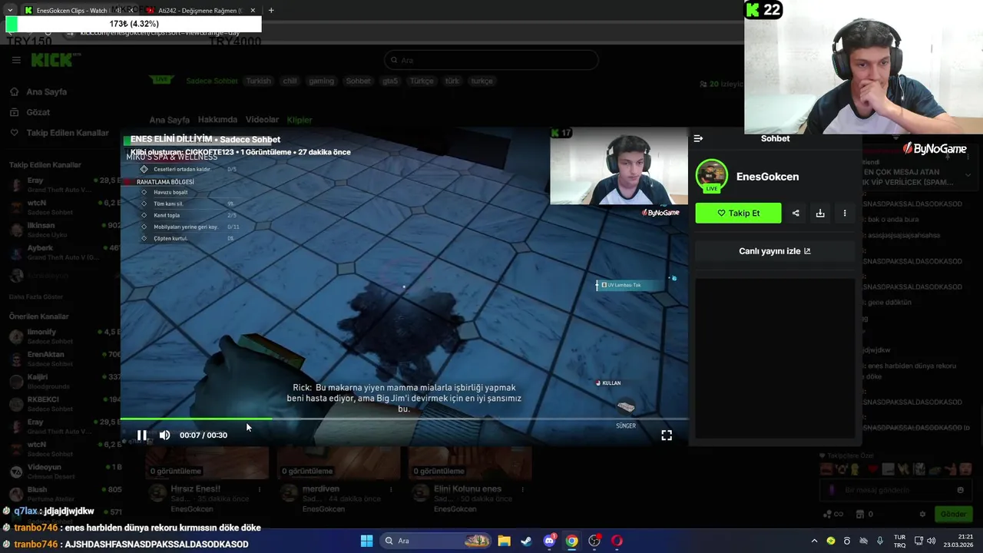Image resolution: width=983 pixels, height=553 pixels.
Task: Open chat settings gear icon
Action: click(922, 514)
